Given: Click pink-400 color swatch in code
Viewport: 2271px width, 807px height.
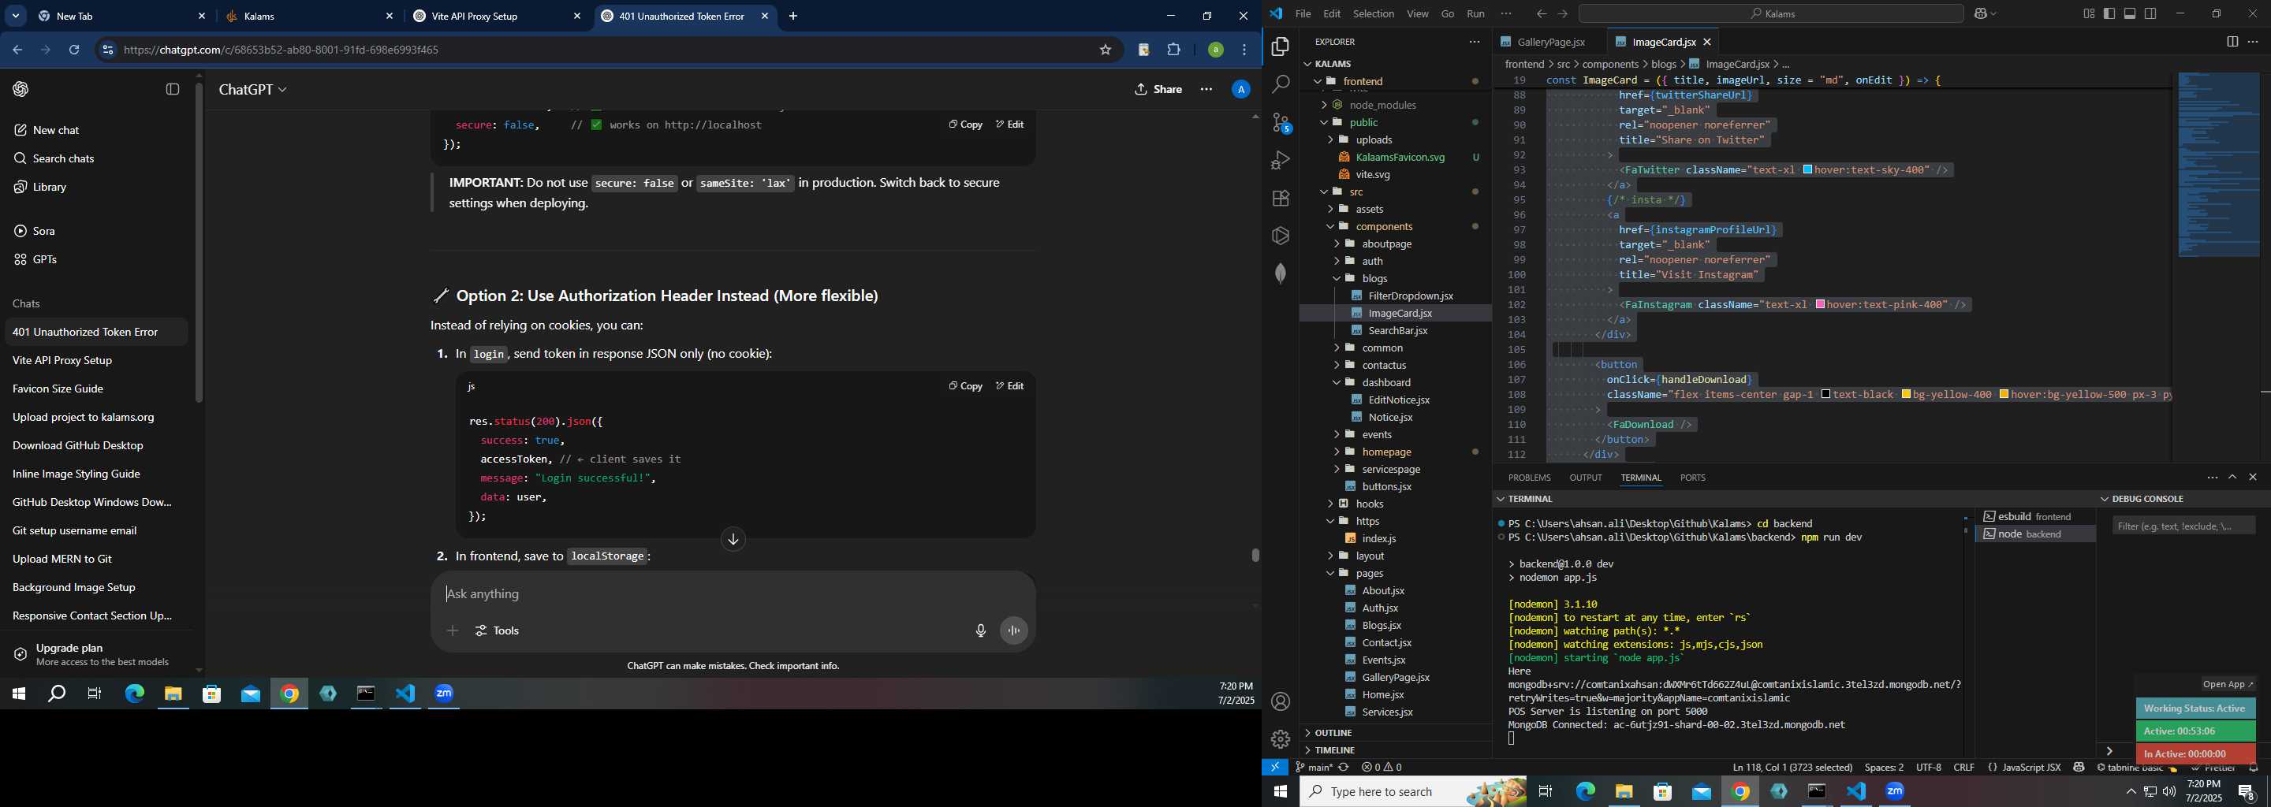Looking at the screenshot, I should [1820, 304].
